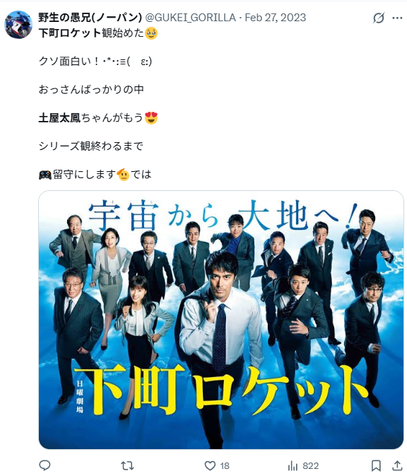This screenshot has height=476, width=407.
Task: Open the three-dot more options menu
Action: pyautogui.click(x=397, y=18)
